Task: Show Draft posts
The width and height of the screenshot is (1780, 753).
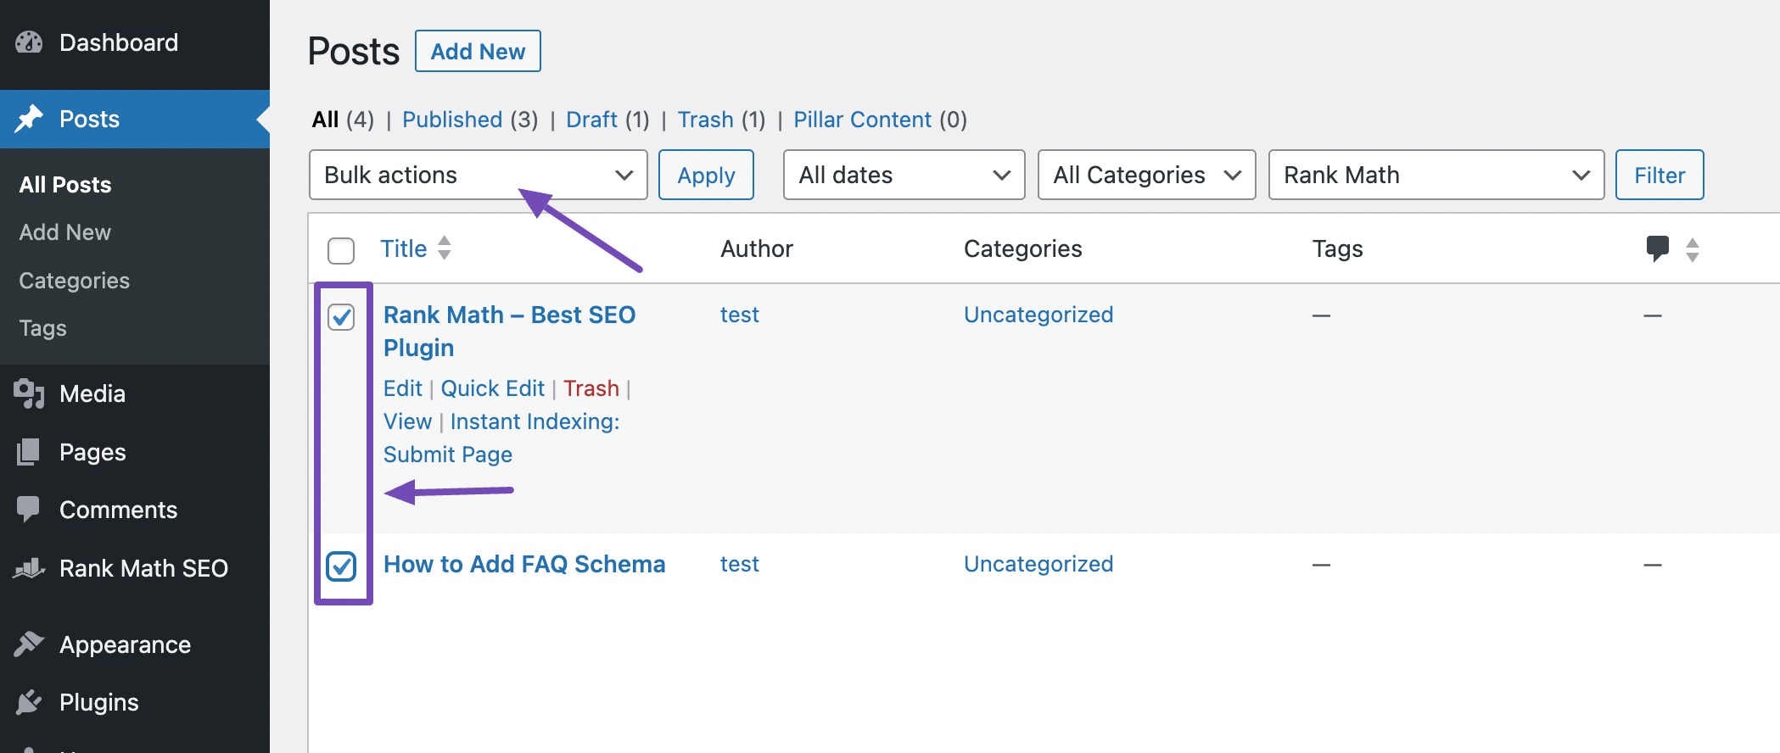Action: click(591, 120)
